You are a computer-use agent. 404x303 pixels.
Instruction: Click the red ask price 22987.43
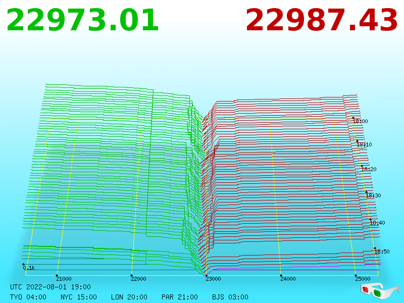(x=322, y=20)
